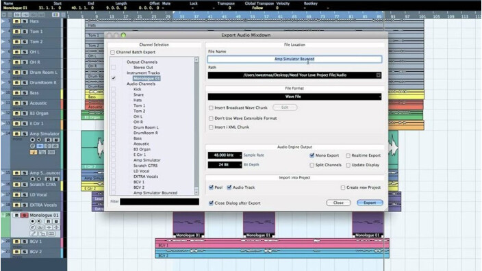Image resolution: width=482 pixels, height=271 pixels.
Task: Enable Channel Batch Export checkbox
Action: tap(112, 52)
